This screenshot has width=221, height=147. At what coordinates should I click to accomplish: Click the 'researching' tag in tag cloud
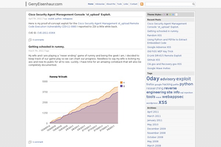[x=155, y=88]
